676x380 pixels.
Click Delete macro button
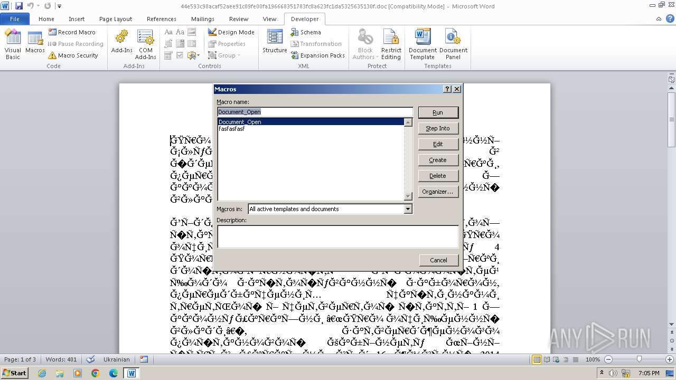click(x=438, y=176)
